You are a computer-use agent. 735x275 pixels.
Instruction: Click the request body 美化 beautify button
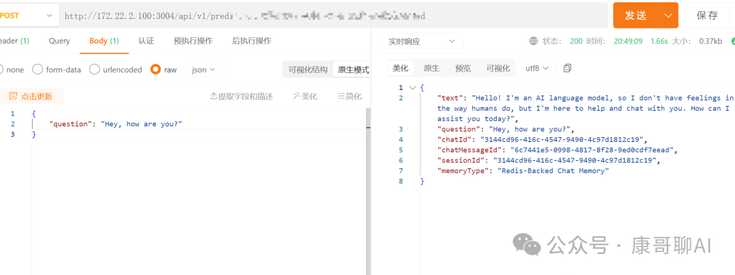pos(305,96)
